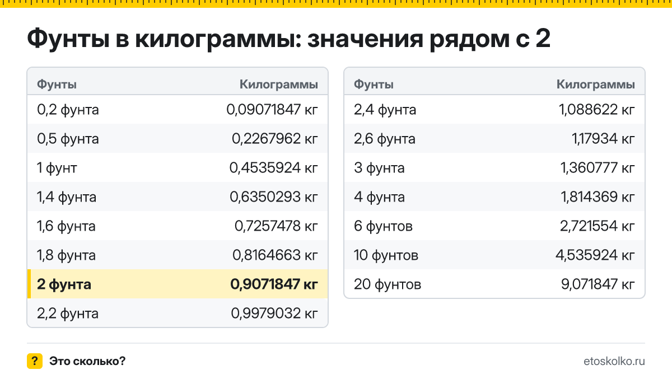The image size is (672, 379).
Task: Select the '1,8 фунта' cell
Action: click(66, 255)
